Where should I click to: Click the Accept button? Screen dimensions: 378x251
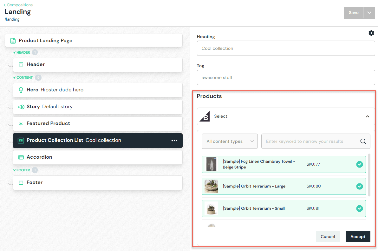358,236
